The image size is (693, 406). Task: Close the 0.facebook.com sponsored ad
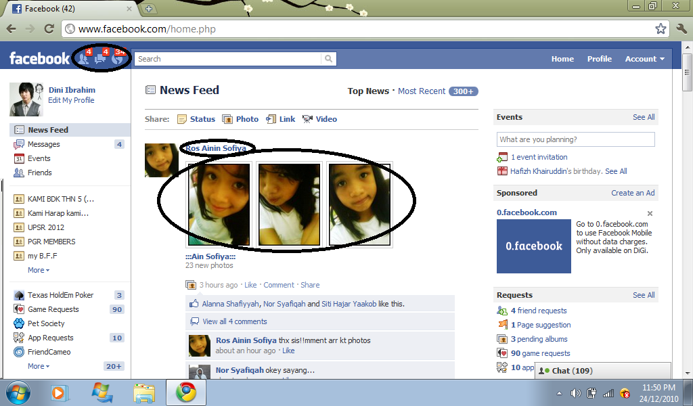pyautogui.click(x=650, y=213)
